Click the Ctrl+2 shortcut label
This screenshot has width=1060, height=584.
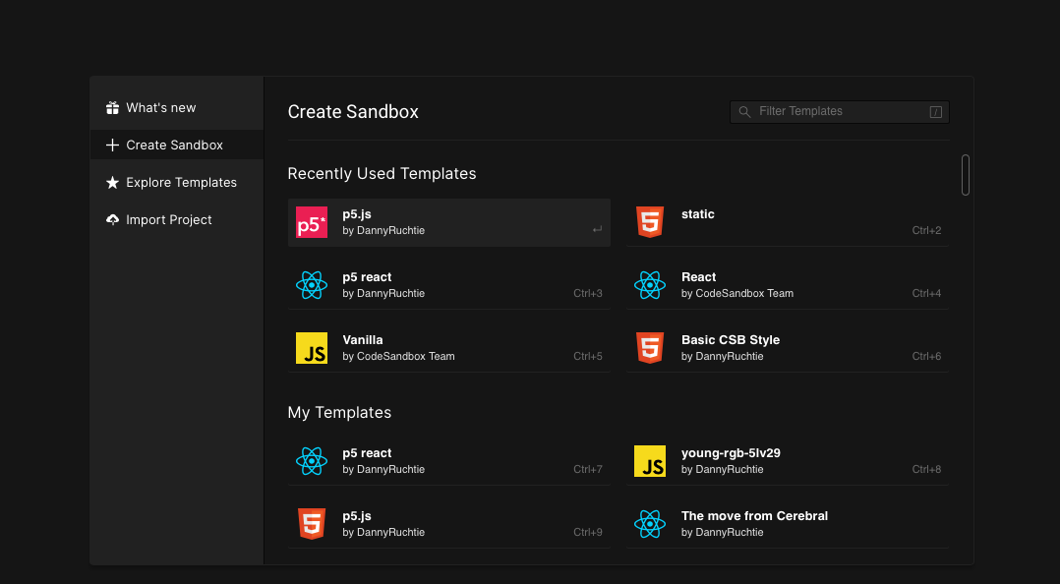[926, 230]
